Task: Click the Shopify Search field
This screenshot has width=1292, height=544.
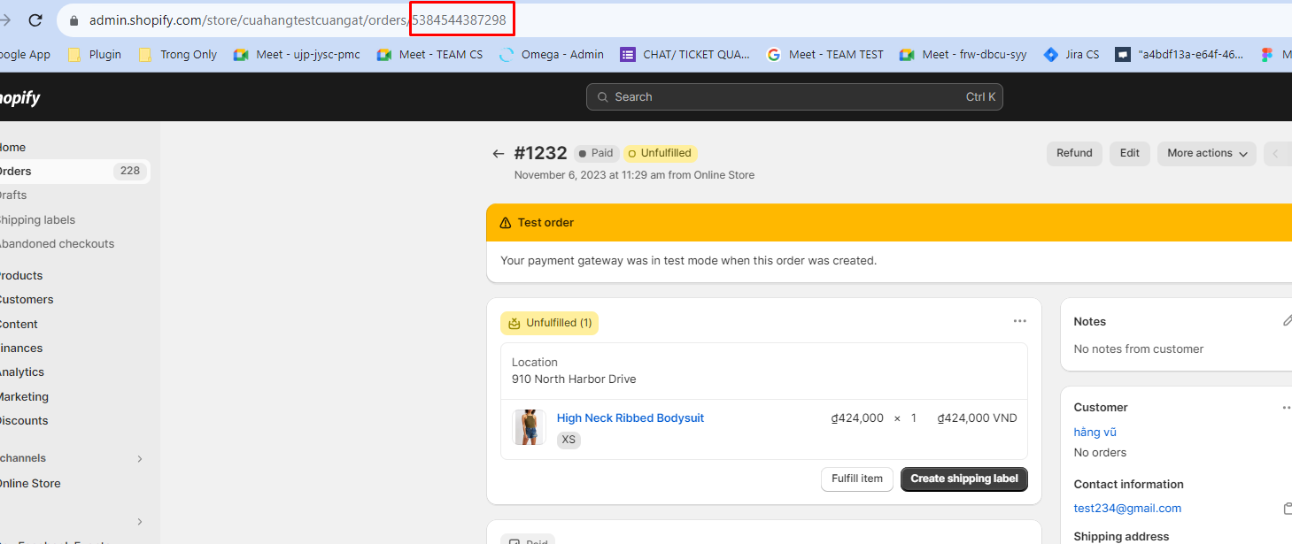Action: [x=793, y=97]
